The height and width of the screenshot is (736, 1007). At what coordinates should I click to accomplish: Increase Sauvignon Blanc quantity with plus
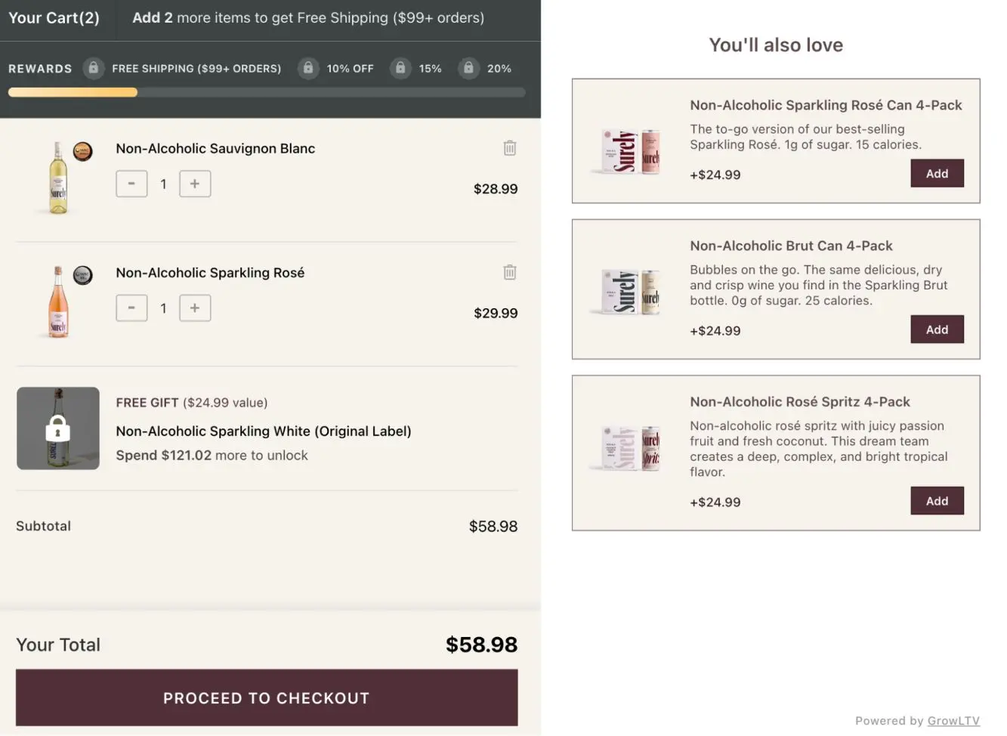point(195,184)
